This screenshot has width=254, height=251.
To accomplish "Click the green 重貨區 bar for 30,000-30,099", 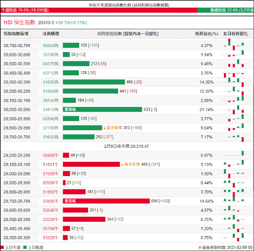I will pos(102,110).
